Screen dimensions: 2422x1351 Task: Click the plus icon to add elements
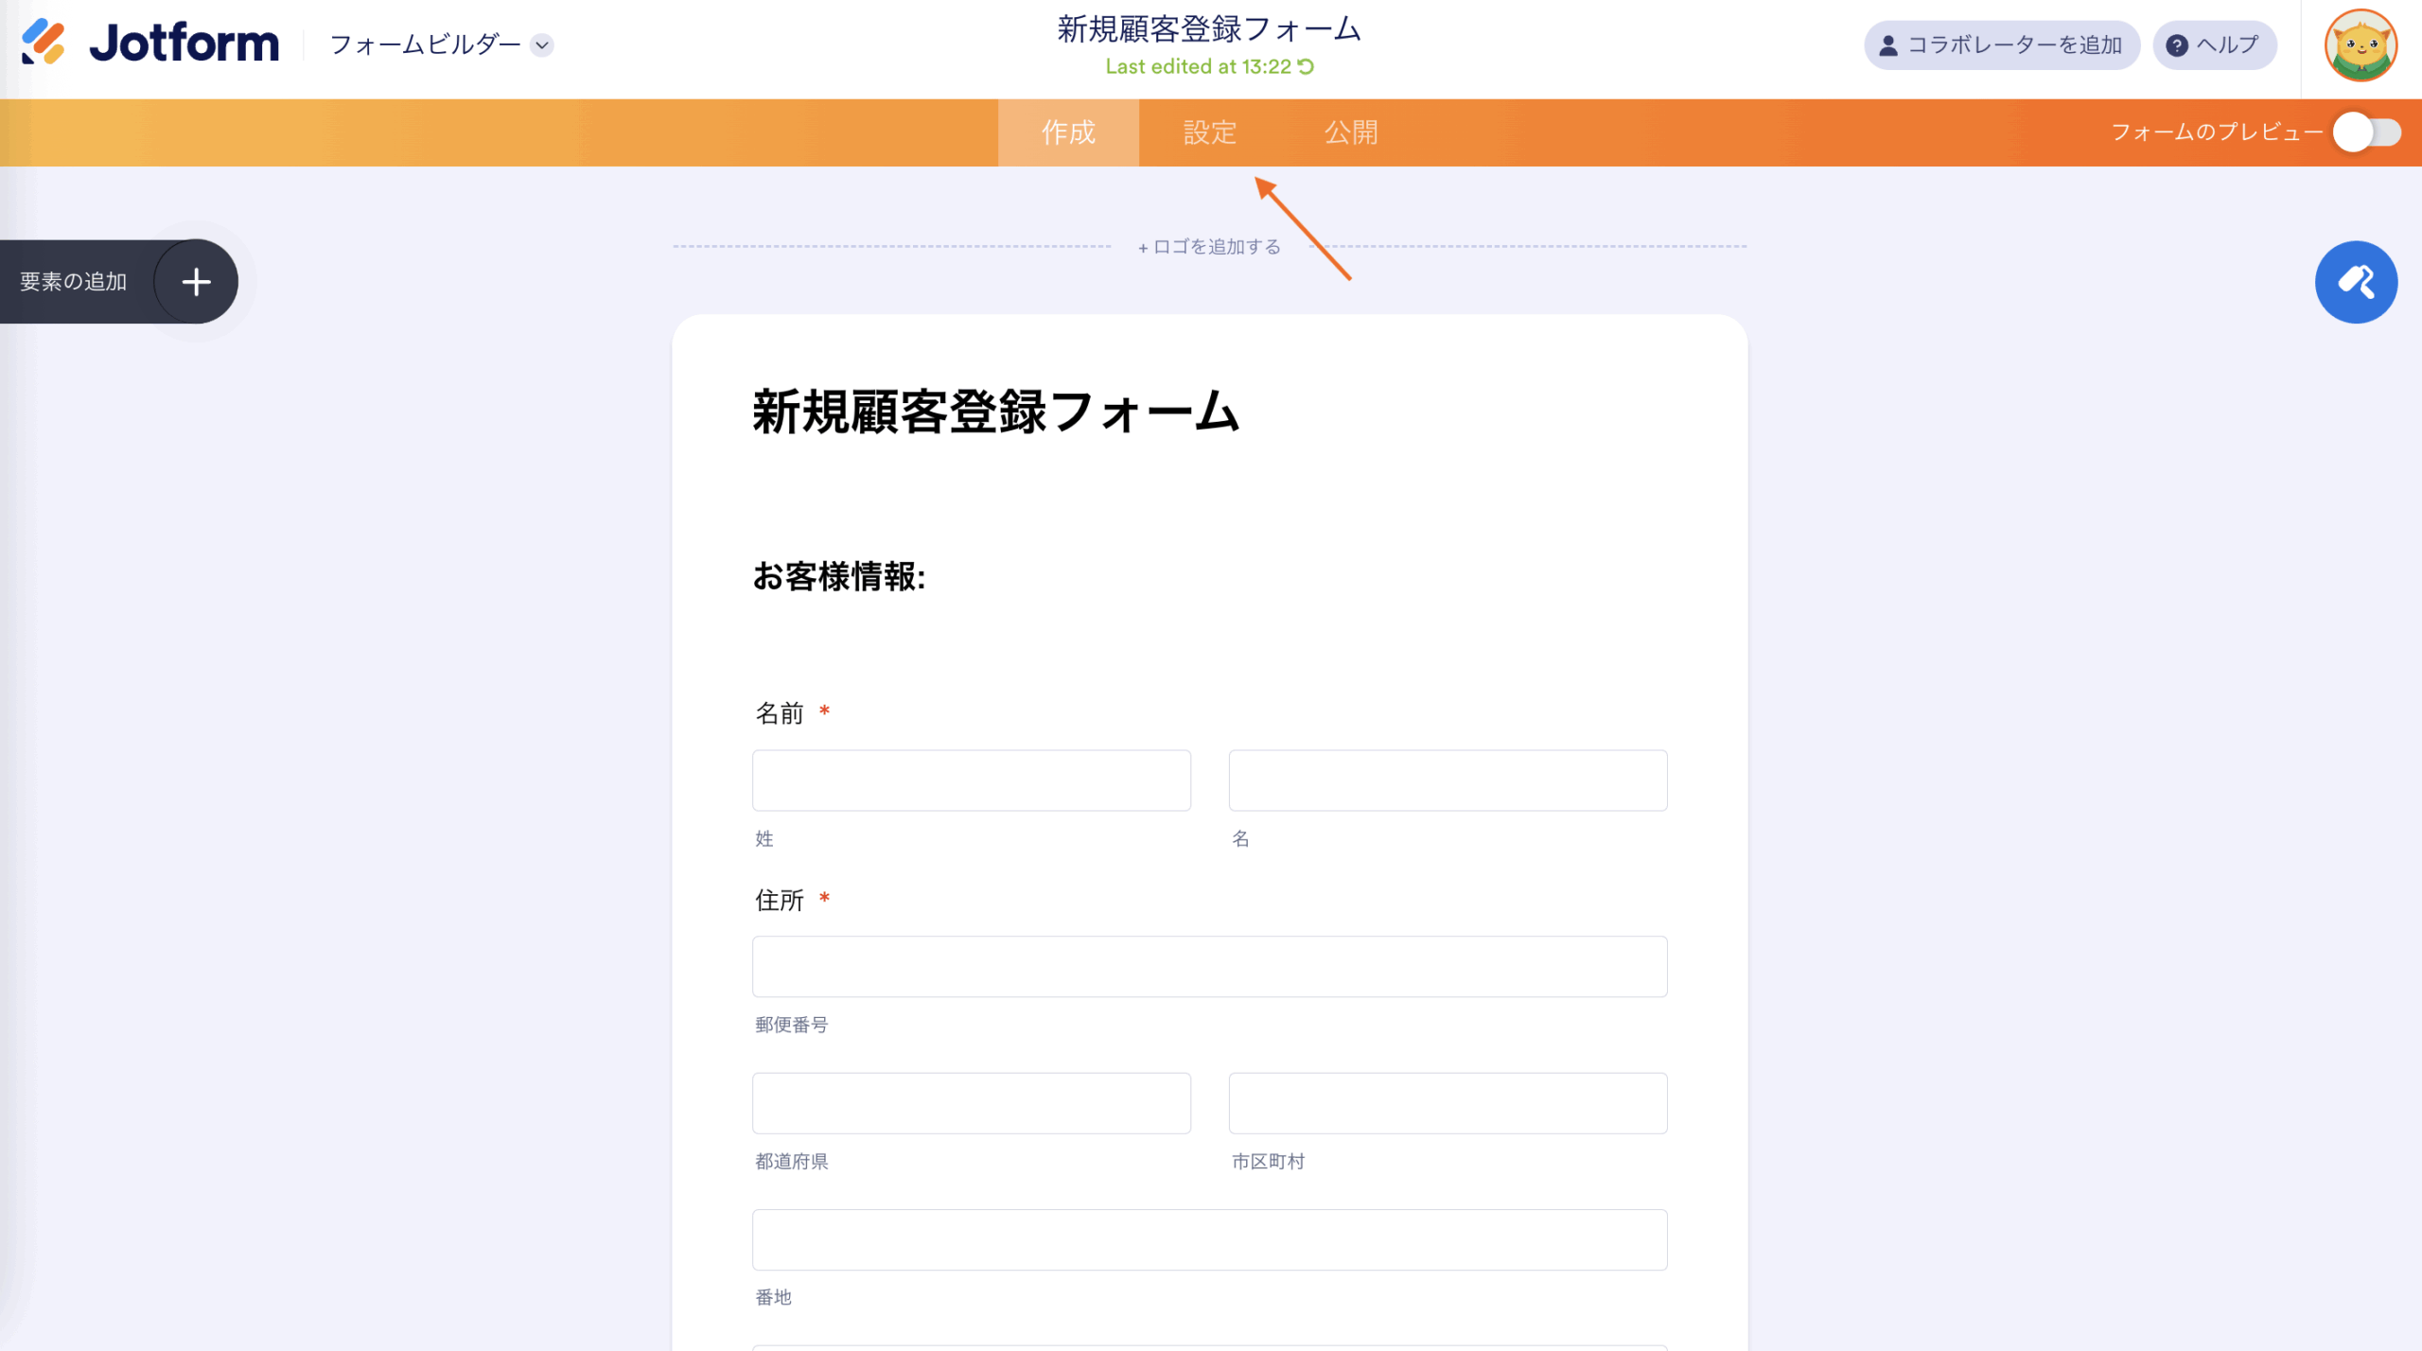[x=196, y=281]
